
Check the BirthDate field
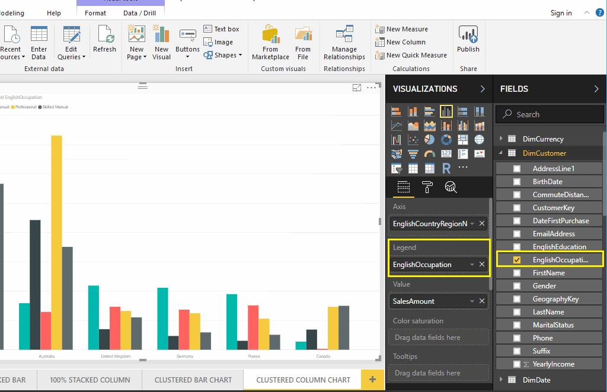[516, 182]
